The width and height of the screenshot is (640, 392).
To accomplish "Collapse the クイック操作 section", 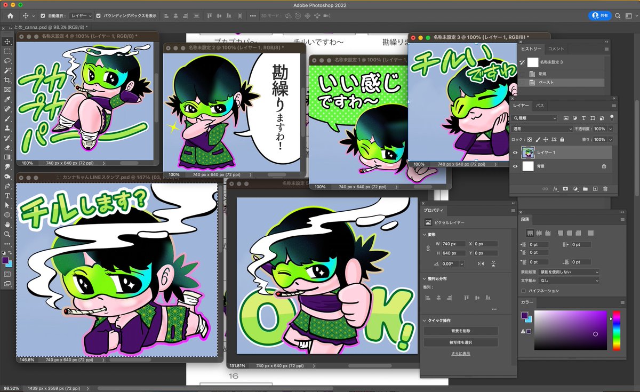I will click(x=425, y=321).
